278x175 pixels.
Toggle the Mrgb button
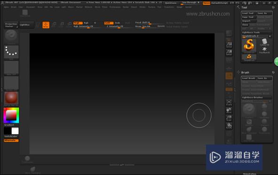78,23
